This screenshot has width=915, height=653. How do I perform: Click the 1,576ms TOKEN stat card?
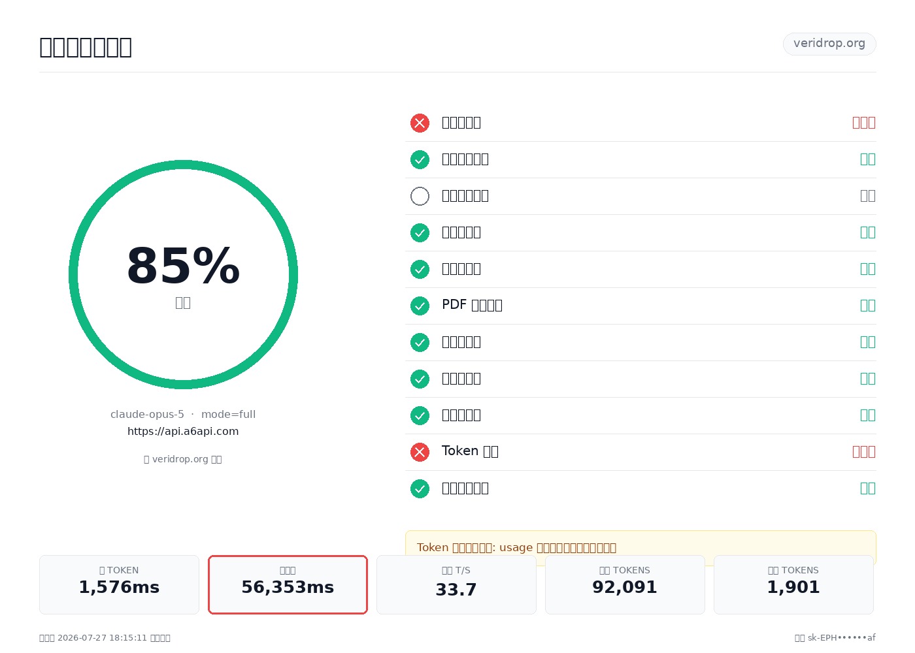pyautogui.click(x=119, y=584)
